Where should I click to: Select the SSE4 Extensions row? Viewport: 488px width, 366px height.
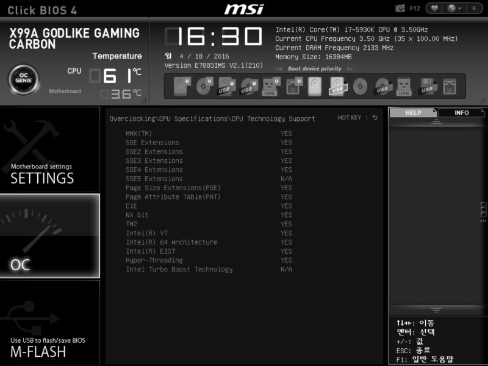(x=209, y=170)
